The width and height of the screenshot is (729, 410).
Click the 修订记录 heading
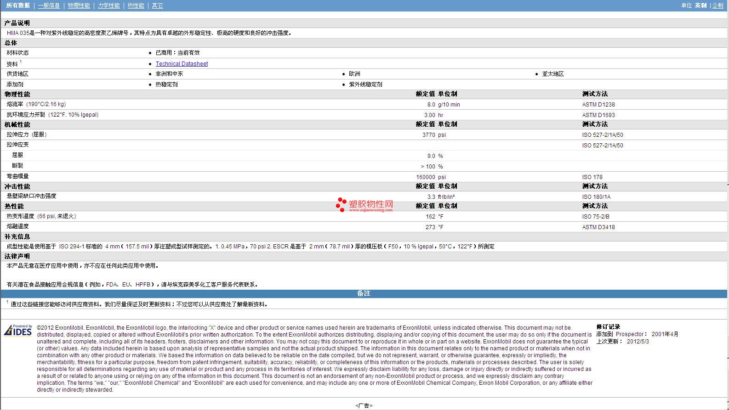coord(608,327)
